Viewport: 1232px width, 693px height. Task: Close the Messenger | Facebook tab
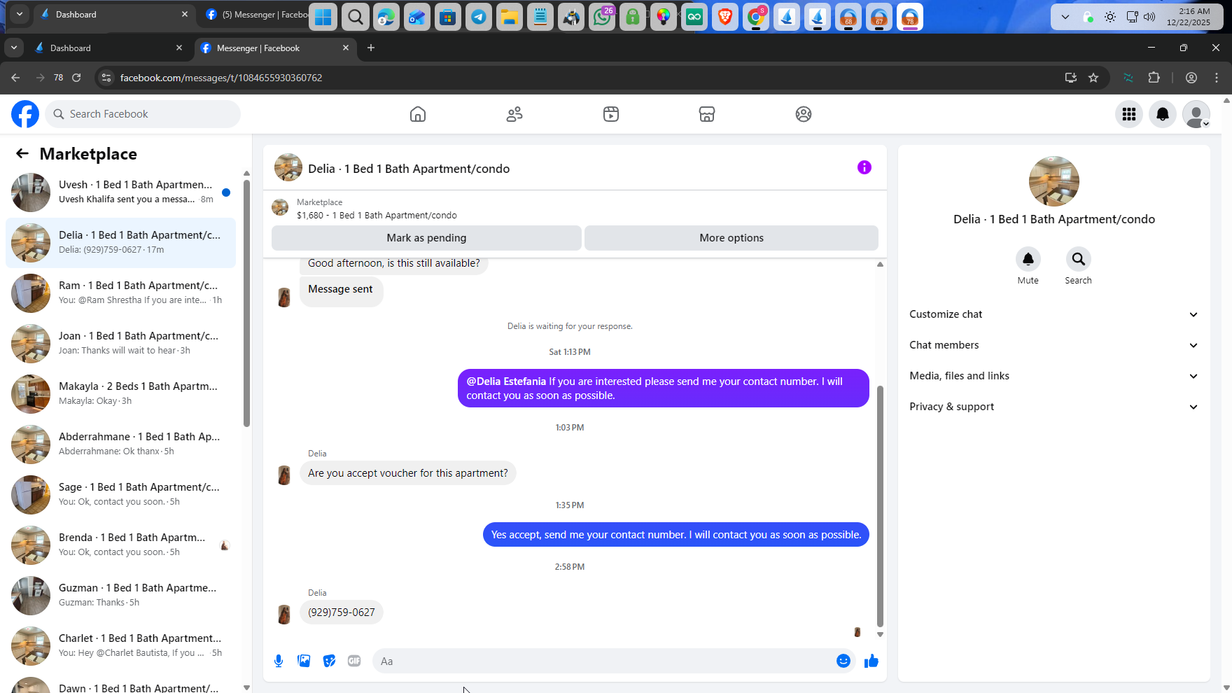click(346, 48)
